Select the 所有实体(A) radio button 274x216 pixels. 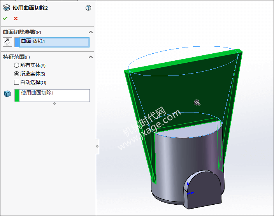pyautogui.click(x=16, y=65)
